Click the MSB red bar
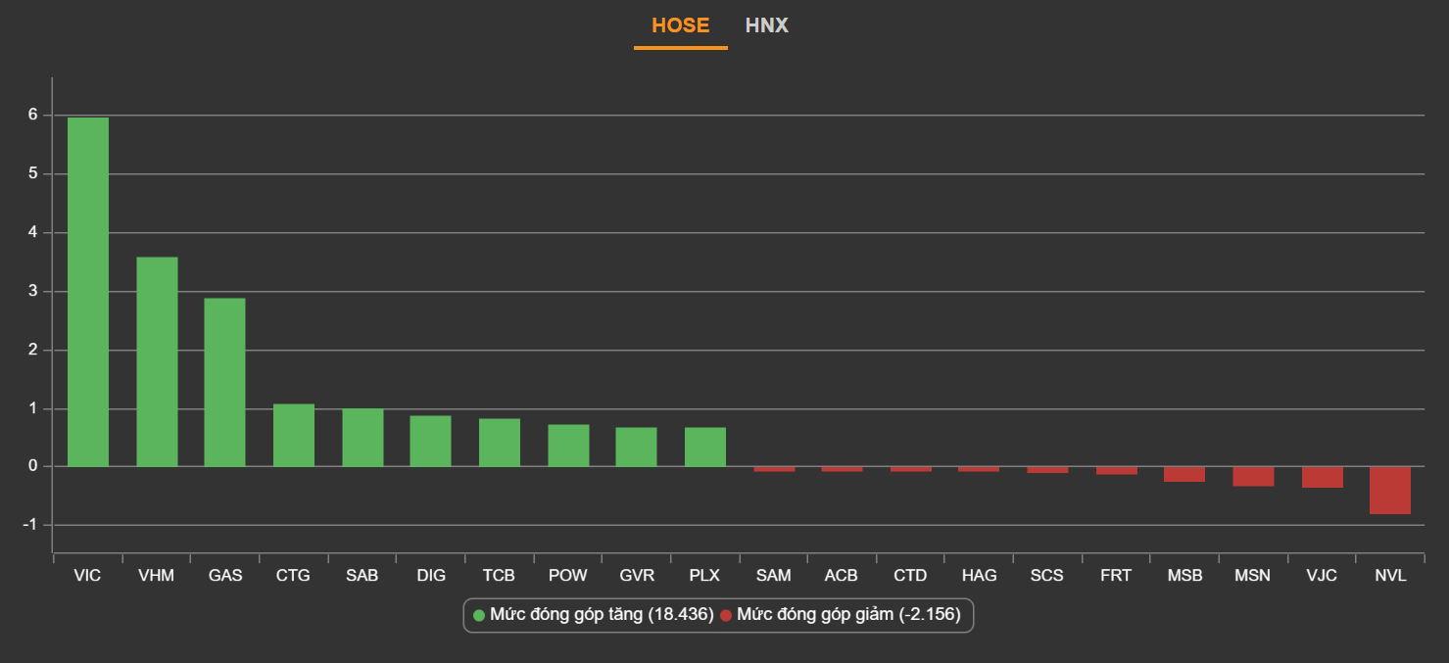The image size is (1449, 663). coord(1184,474)
